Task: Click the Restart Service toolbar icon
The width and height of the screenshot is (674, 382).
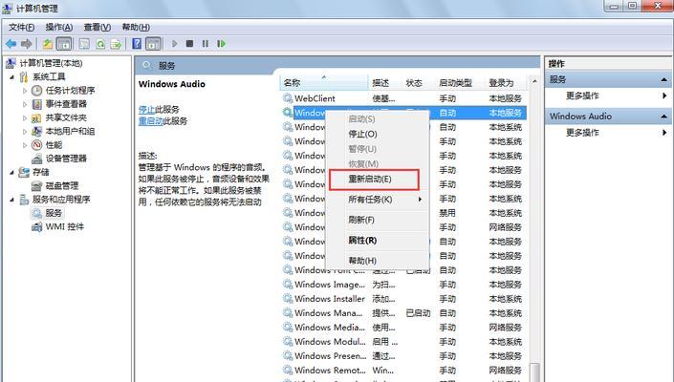Action: point(221,43)
